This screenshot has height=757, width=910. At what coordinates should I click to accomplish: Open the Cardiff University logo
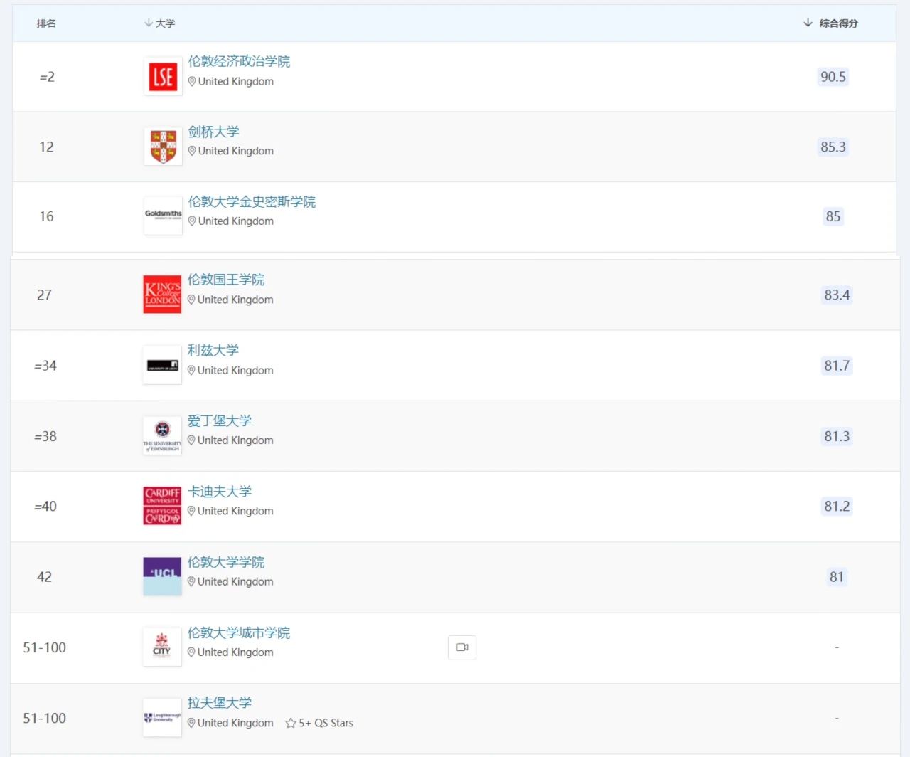[162, 506]
